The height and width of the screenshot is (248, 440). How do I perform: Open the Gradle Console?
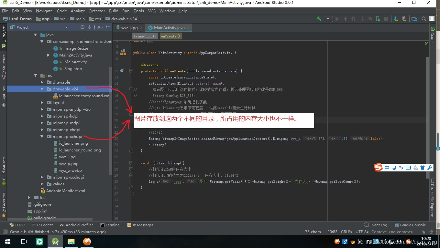[x=410, y=225]
